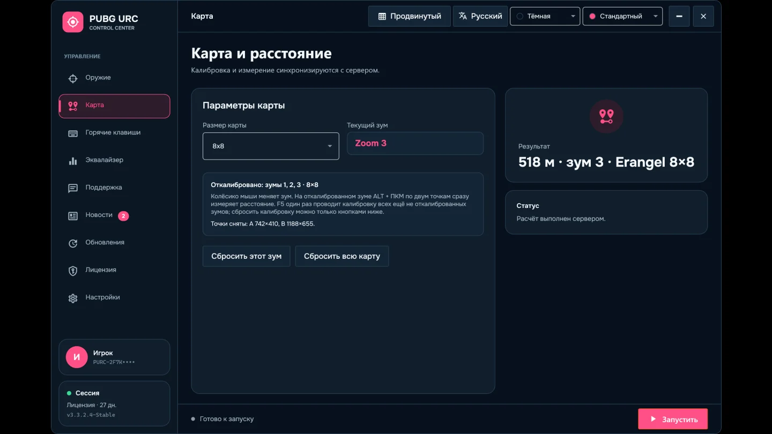Click the Параметры карты section title
The width and height of the screenshot is (772, 434).
243,106
